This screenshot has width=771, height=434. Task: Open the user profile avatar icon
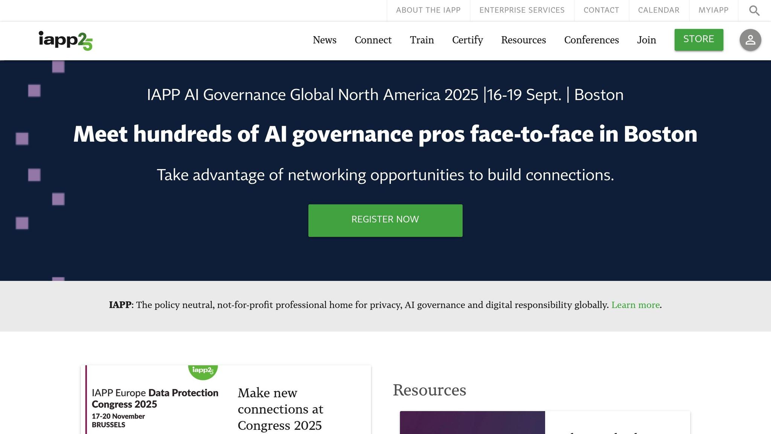[750, 40]
